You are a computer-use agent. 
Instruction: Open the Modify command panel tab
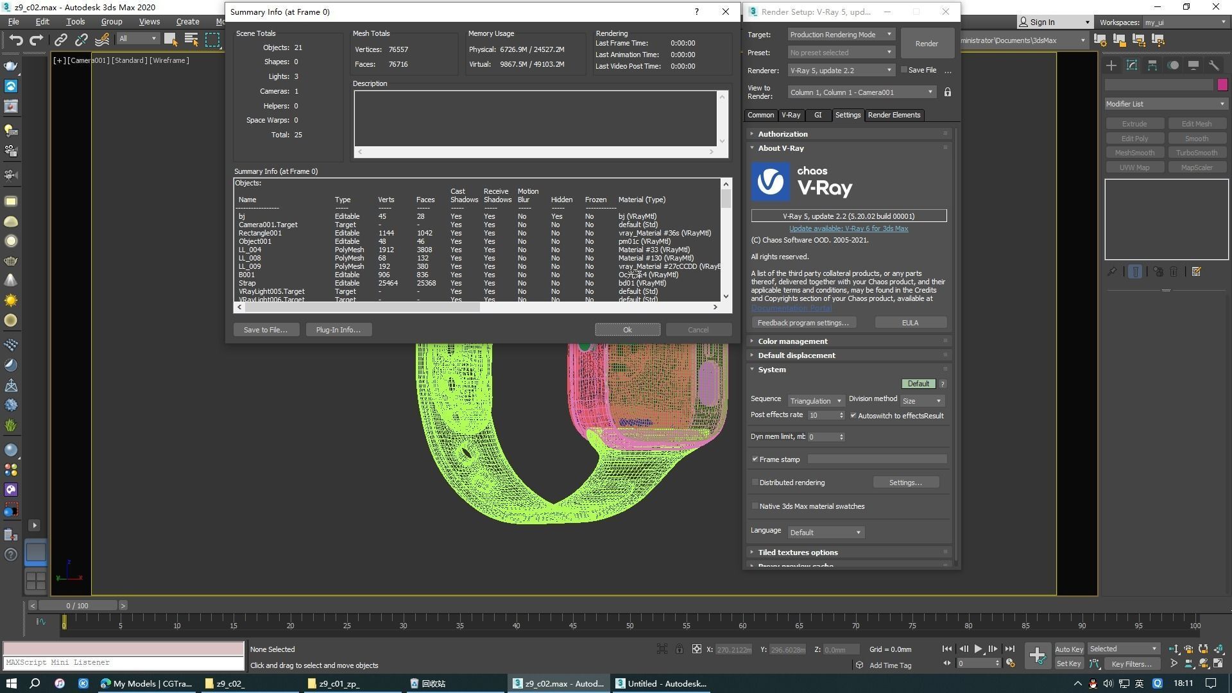[x=1132, y=65]
